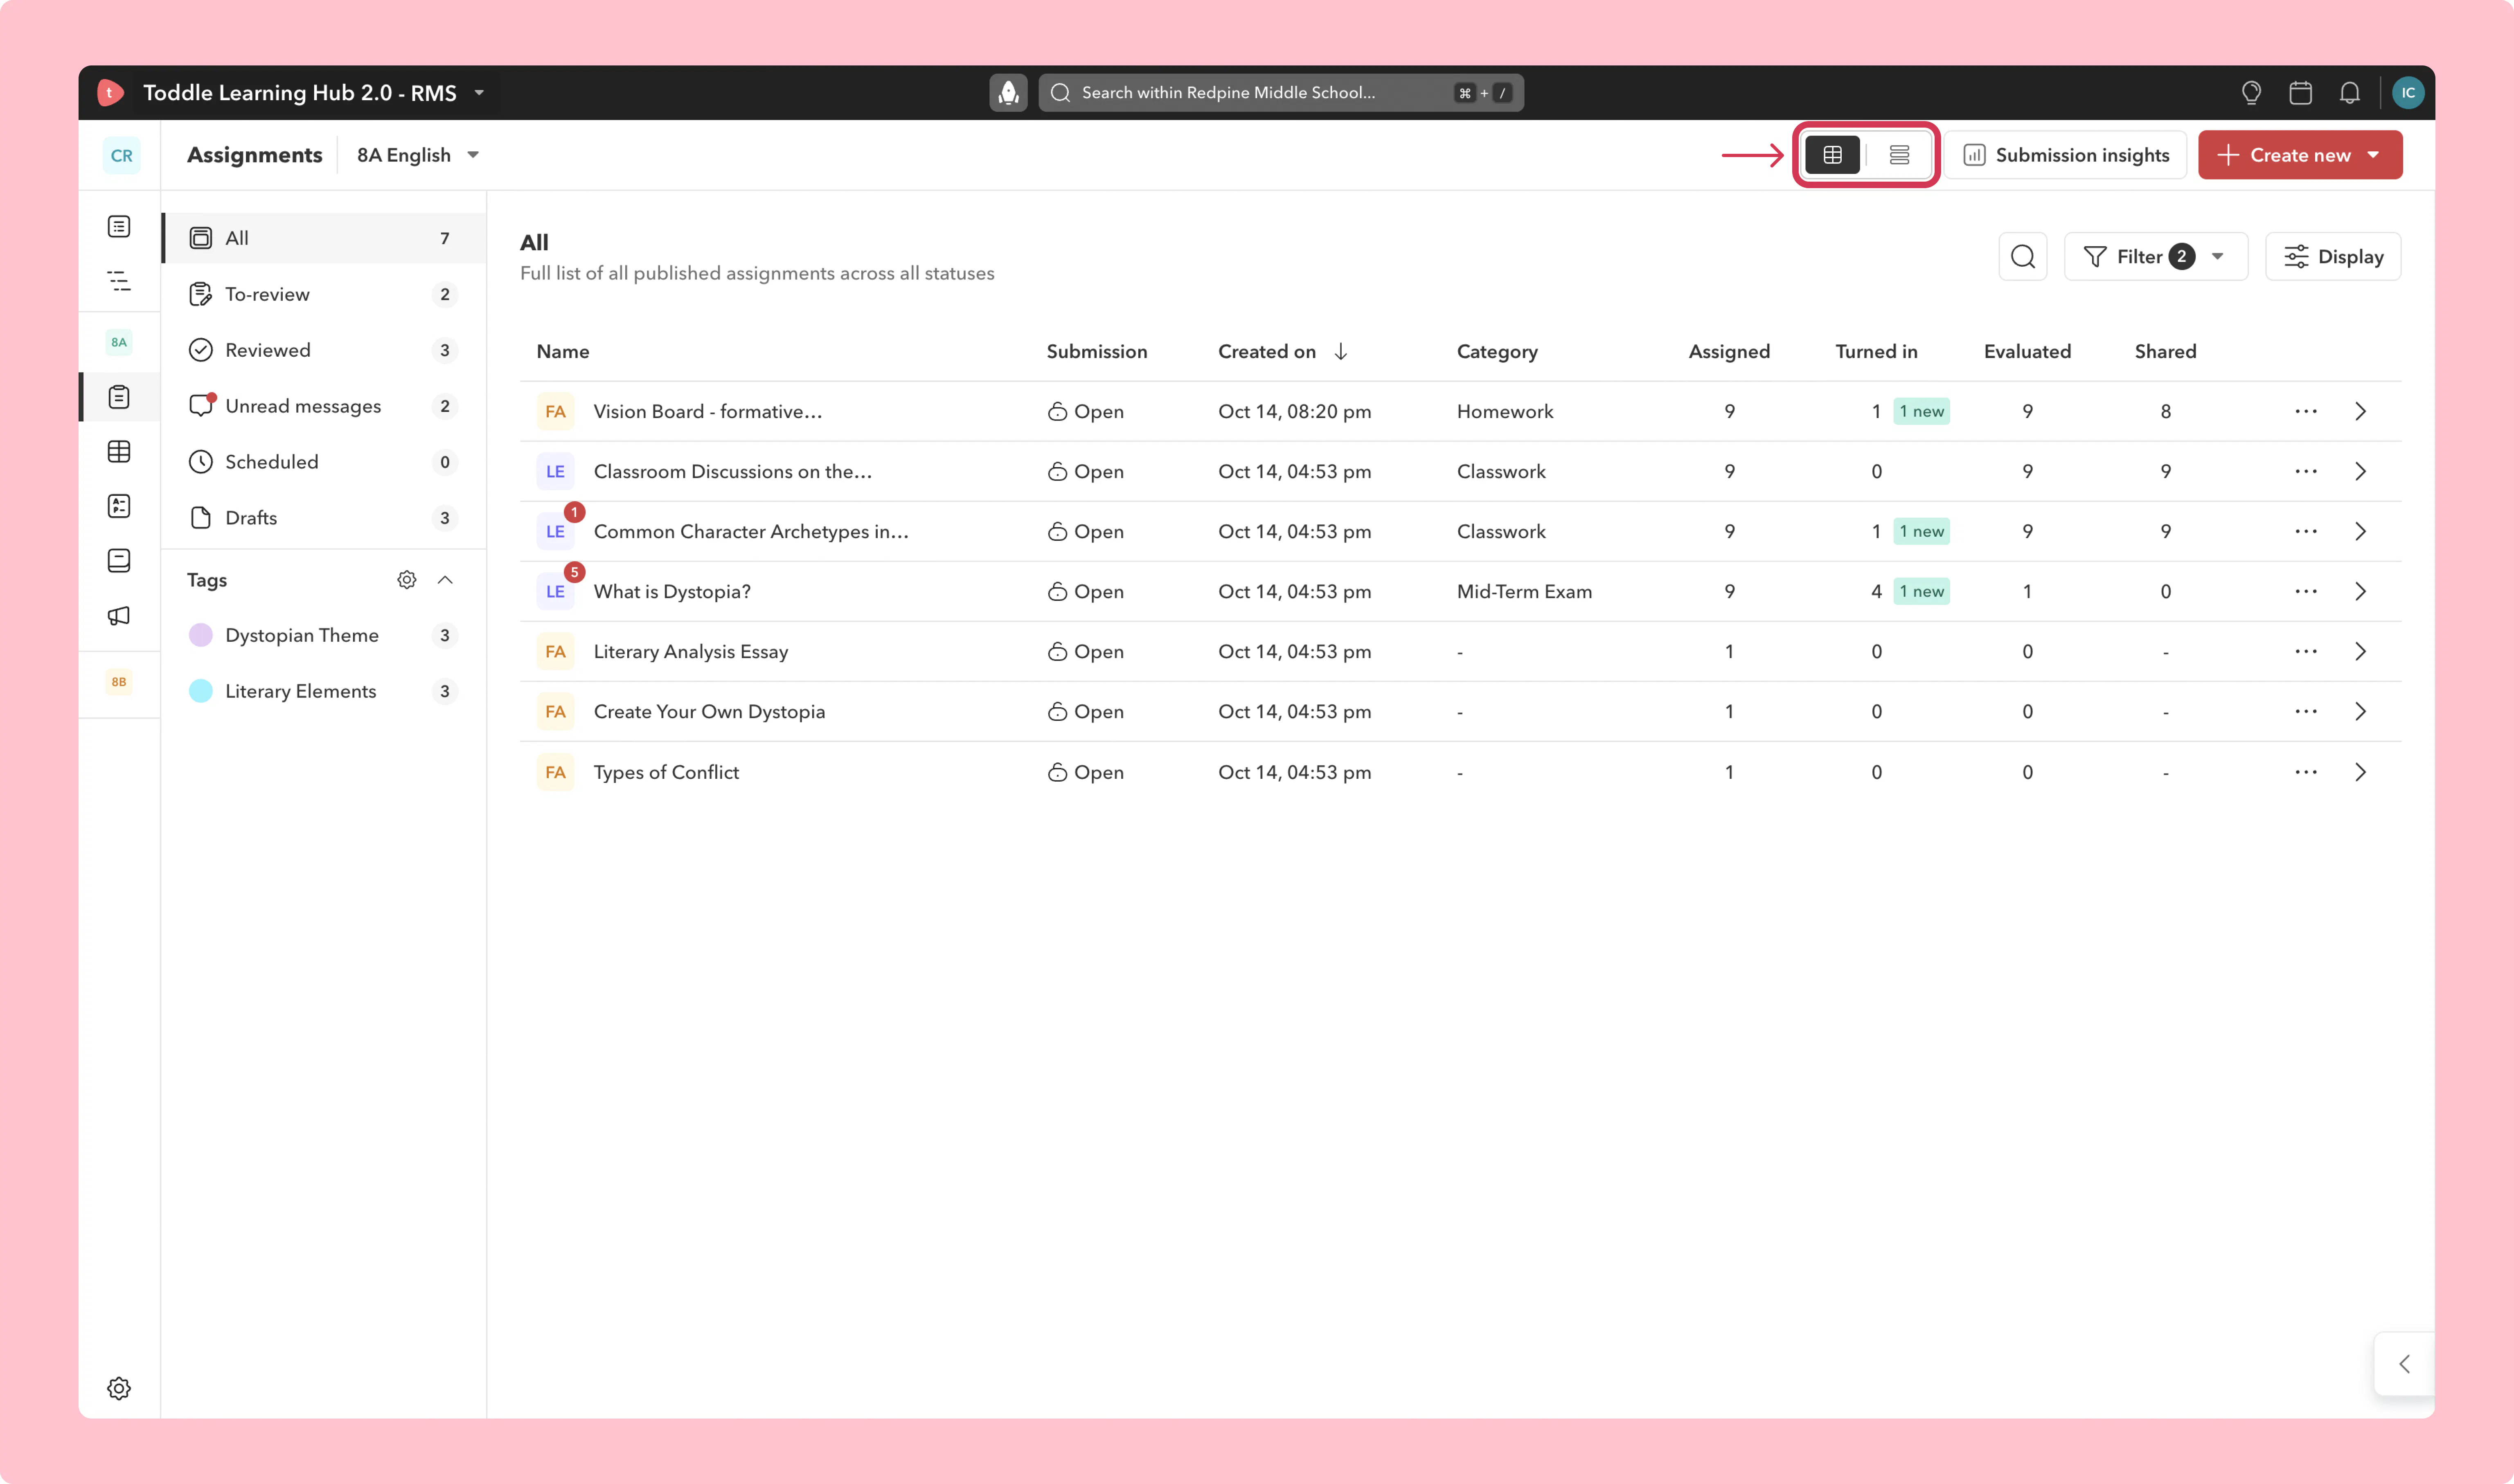Open more options for What is Dystopia row
2514x1484 pixels.
pyautogui.click(x=2306, y=591)
